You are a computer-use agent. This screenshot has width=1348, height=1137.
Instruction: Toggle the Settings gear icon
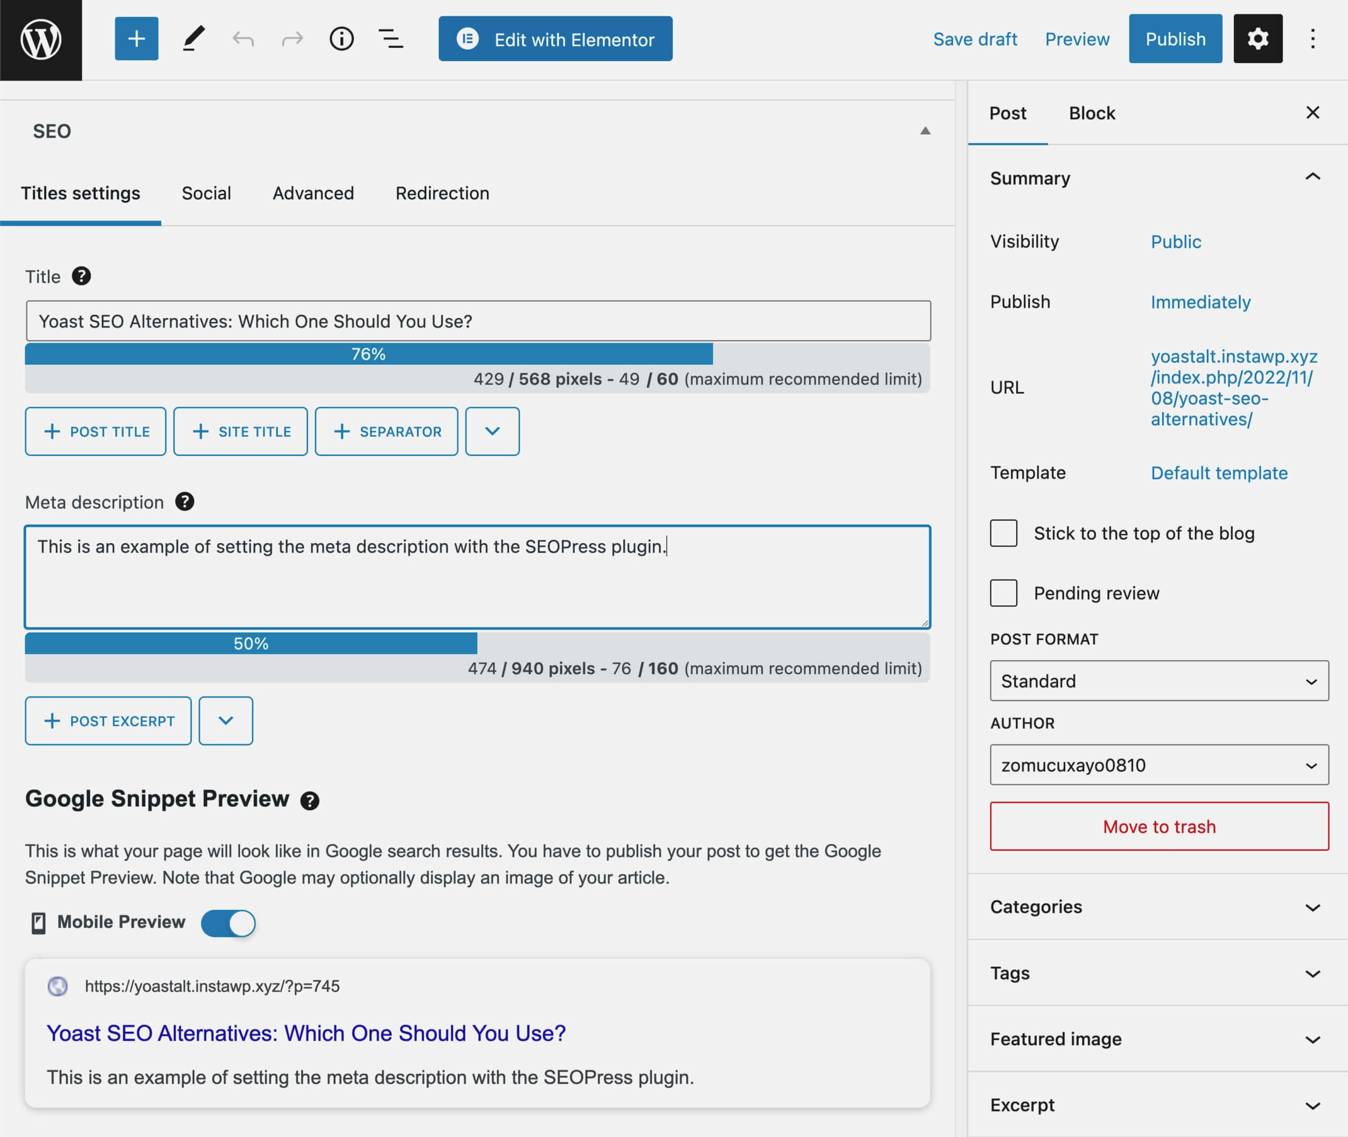[x=1258, y=38]
